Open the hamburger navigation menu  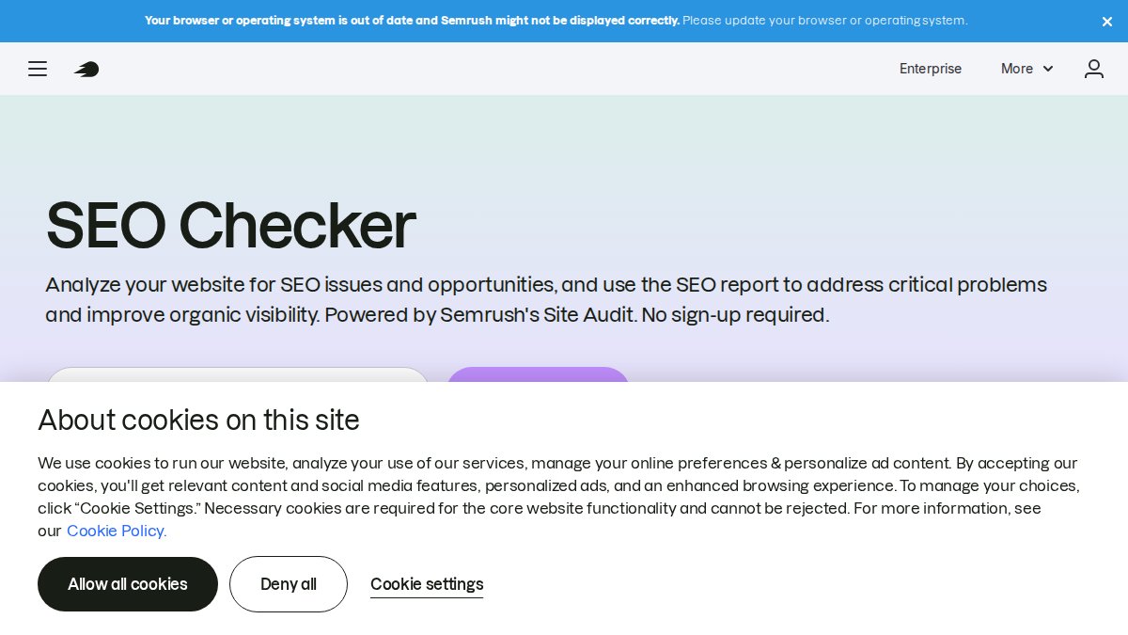click(38, 69)
